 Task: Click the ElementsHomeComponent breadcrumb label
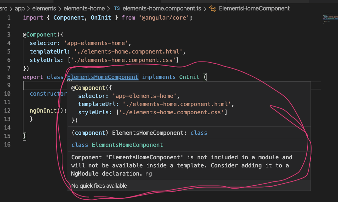(254, 8)
